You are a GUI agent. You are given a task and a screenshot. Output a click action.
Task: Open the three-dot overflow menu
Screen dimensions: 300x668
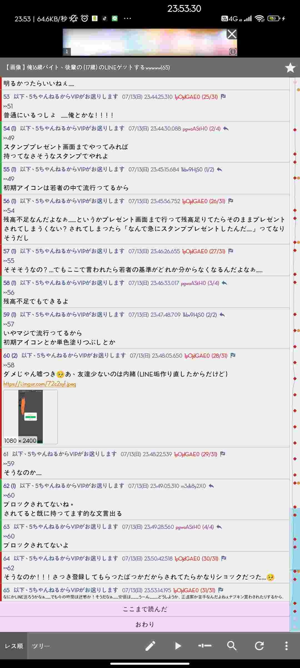click(x=286, y=646)
